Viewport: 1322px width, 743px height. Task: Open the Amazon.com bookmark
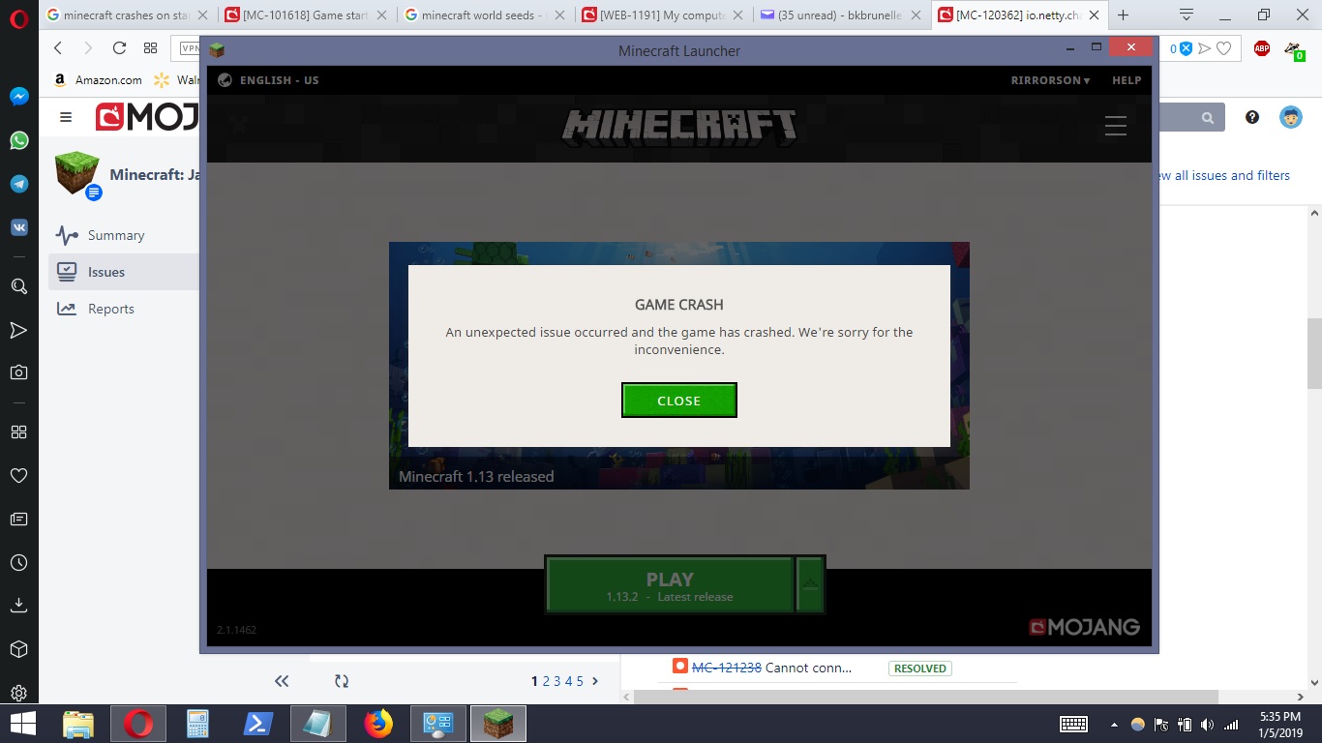coord(97,80)
